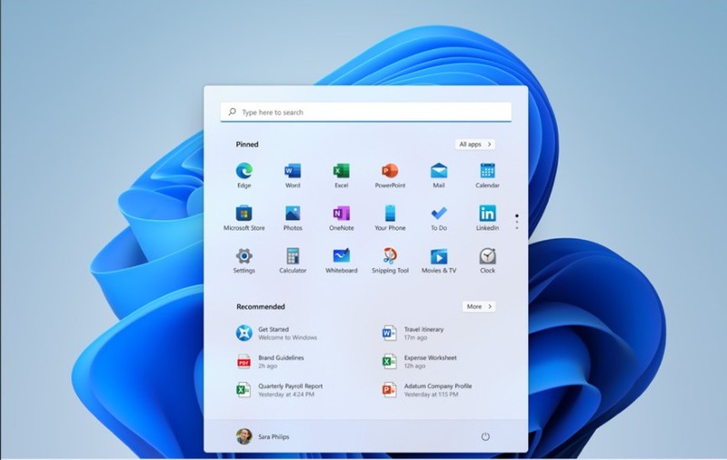
Task: Open the Get Started recommendation text
Action: click(274, 329)
